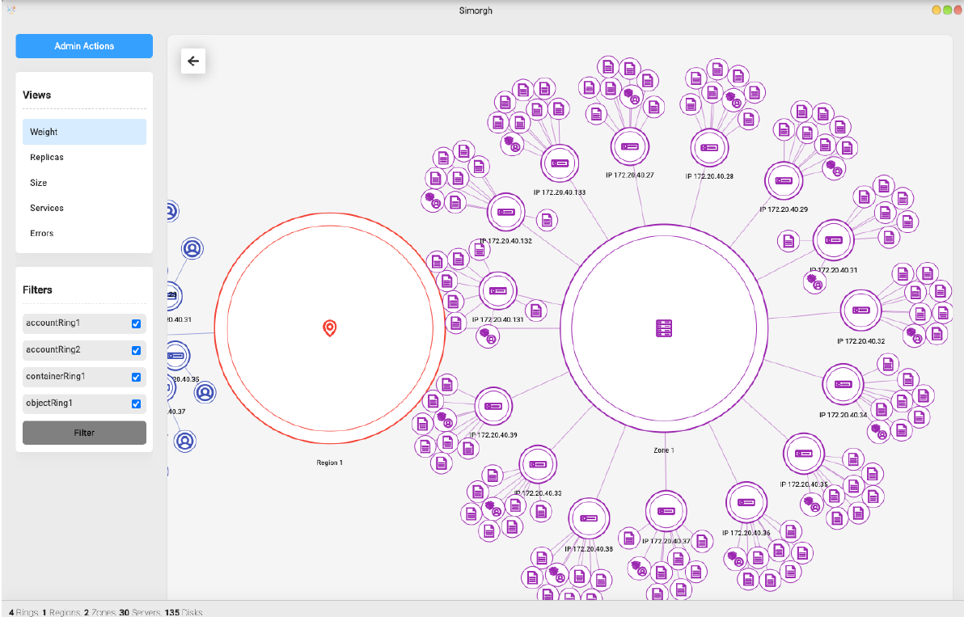Disable the containerRing1 filter checkbox
The image size is (964, 617).
click(x=136, y=378)
